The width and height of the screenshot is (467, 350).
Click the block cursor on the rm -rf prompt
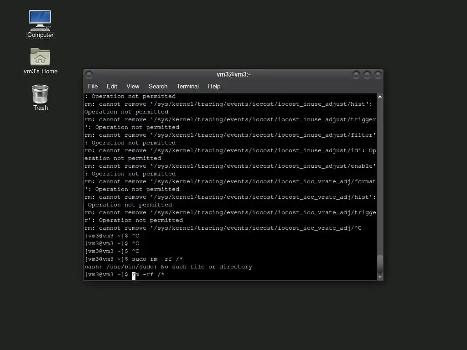click(x=134, y=275)
